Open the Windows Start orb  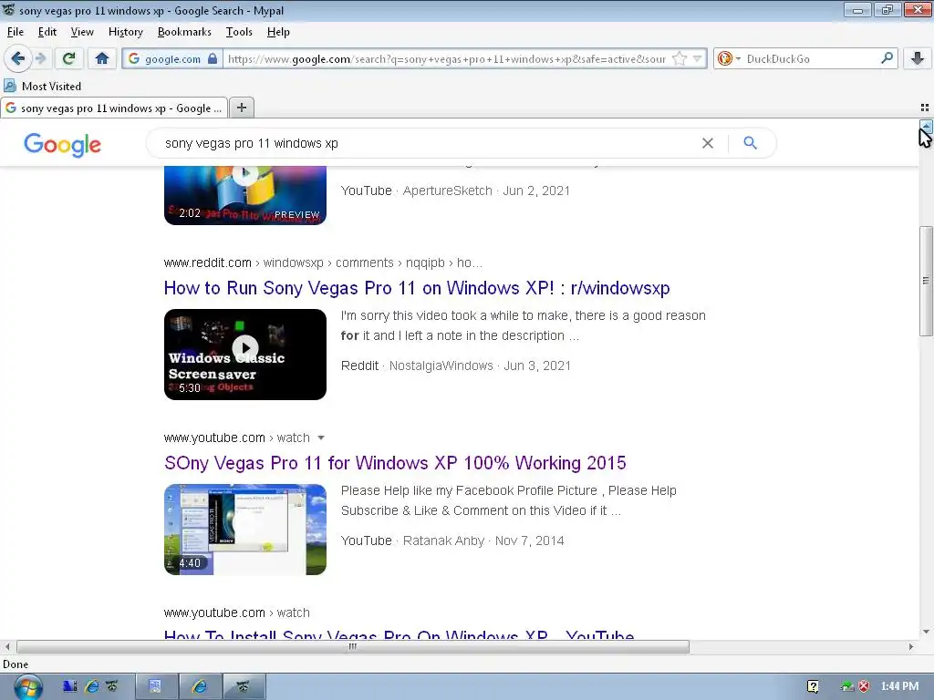pyautogui.click(x=28, y=687)
